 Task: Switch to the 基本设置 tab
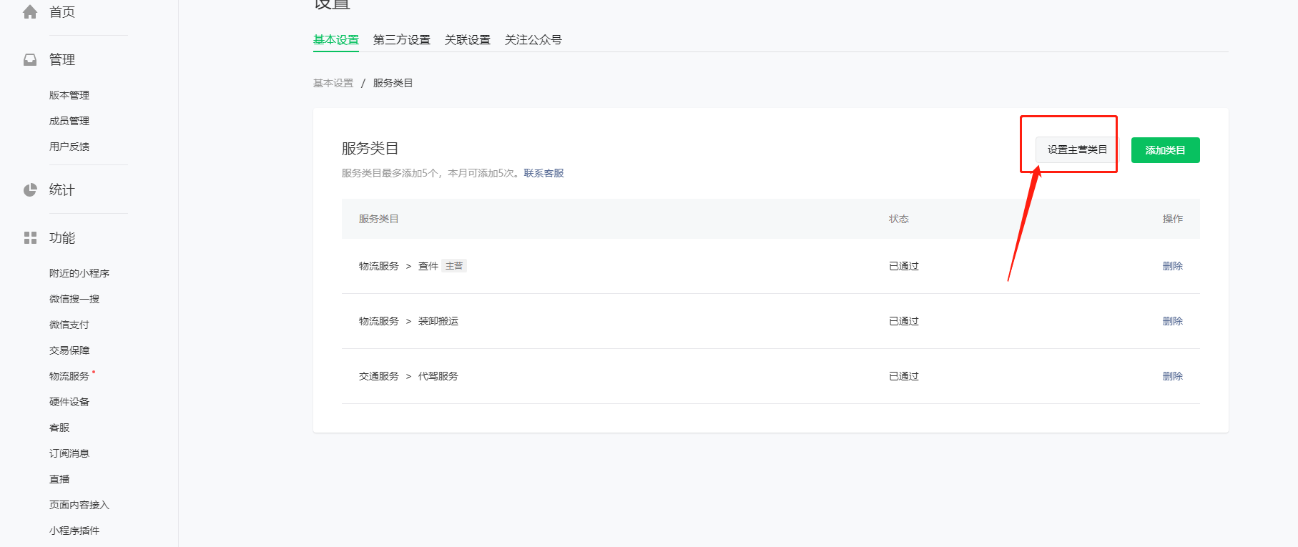(336, 40)
